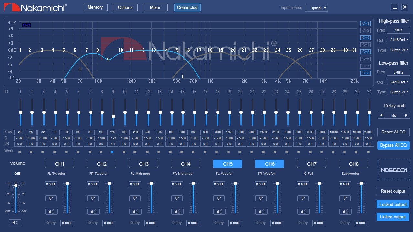Open the Input source Optical dropdown
Viewport: 413px width, 232px height.
click(x=316, y=8)
